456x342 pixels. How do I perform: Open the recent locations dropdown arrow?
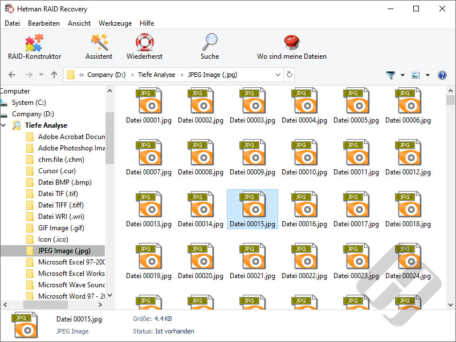(41, 75)
